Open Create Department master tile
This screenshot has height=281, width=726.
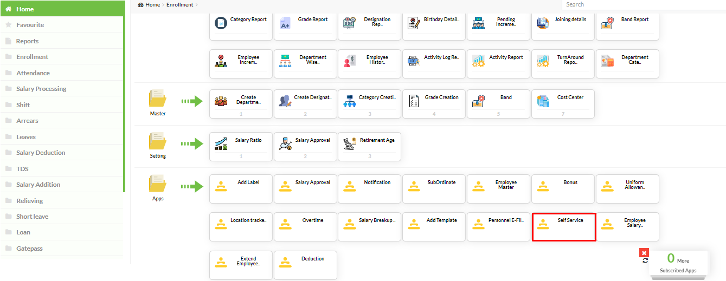click(x=241, y=104)
